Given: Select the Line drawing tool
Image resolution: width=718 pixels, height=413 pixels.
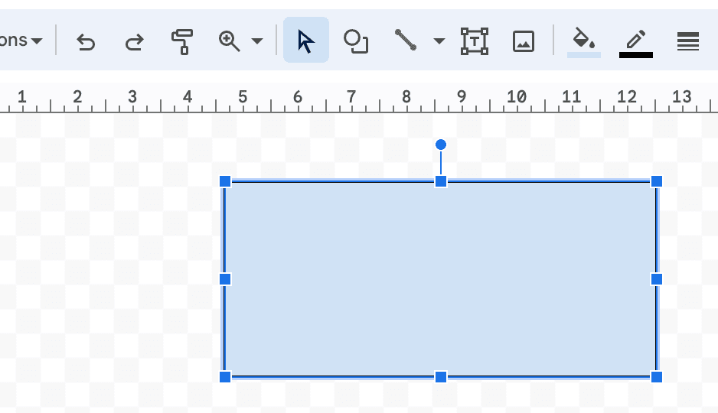Looking at the screenshot, I should point(406,40).
